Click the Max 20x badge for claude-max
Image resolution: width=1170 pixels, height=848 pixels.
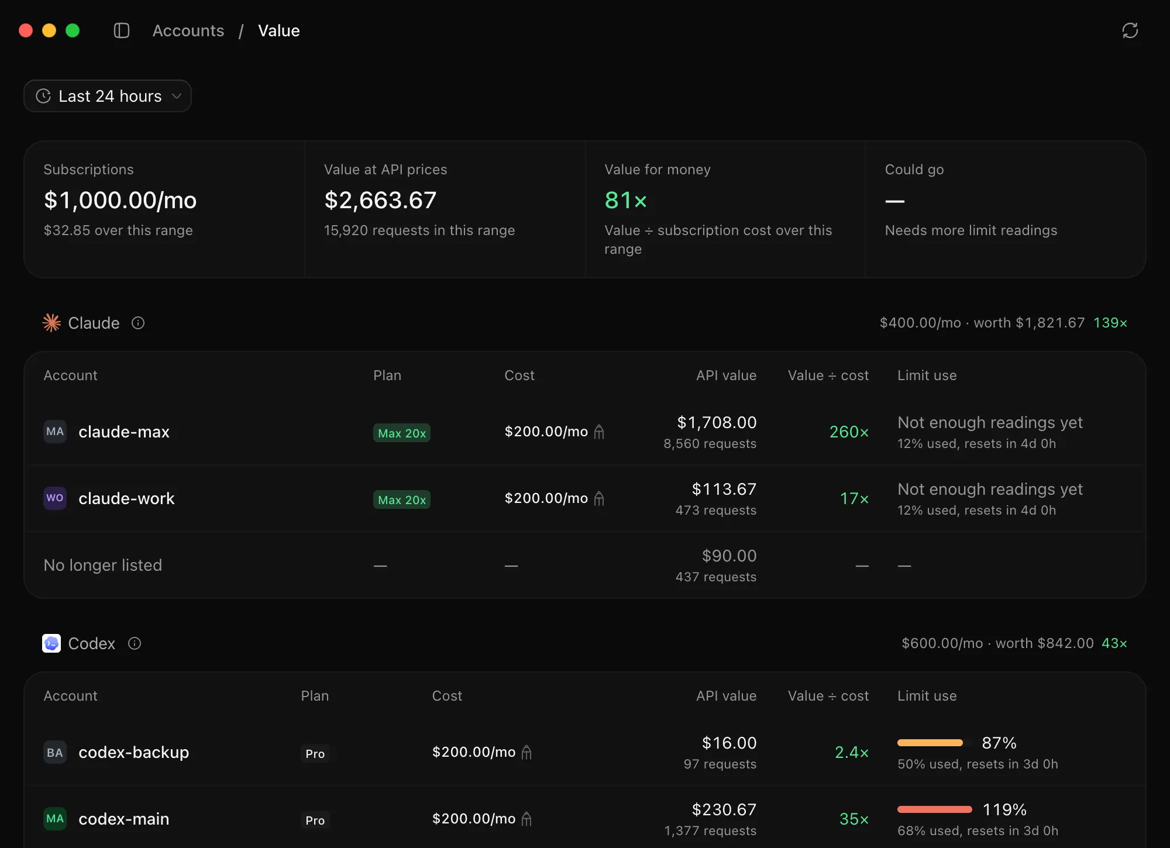[402, 433]
